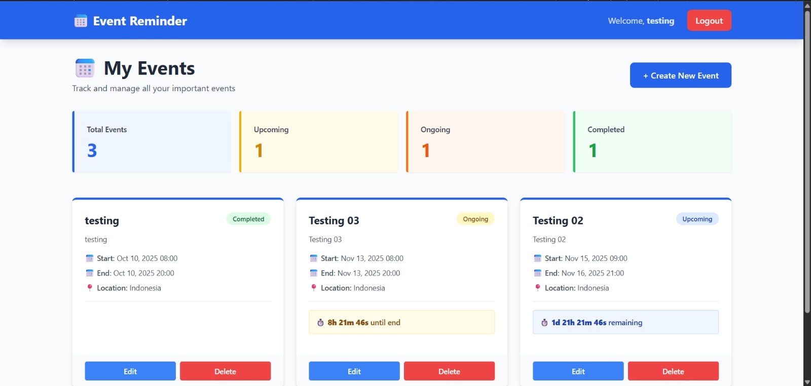Click the large My Events calendar icon
811x386 pixels.
pyautogui.click(x=85, y=68)
